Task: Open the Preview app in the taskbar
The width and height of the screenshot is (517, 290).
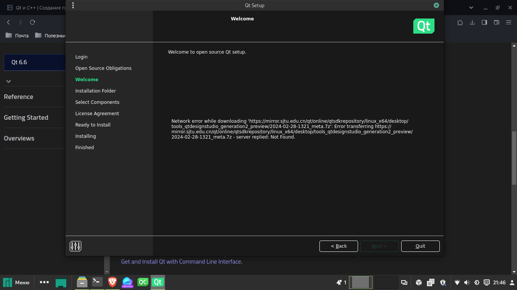Action: tap(128, 282)
